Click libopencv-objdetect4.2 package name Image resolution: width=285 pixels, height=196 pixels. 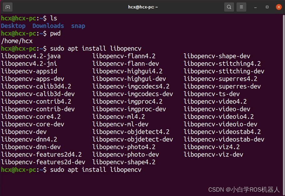131,132
